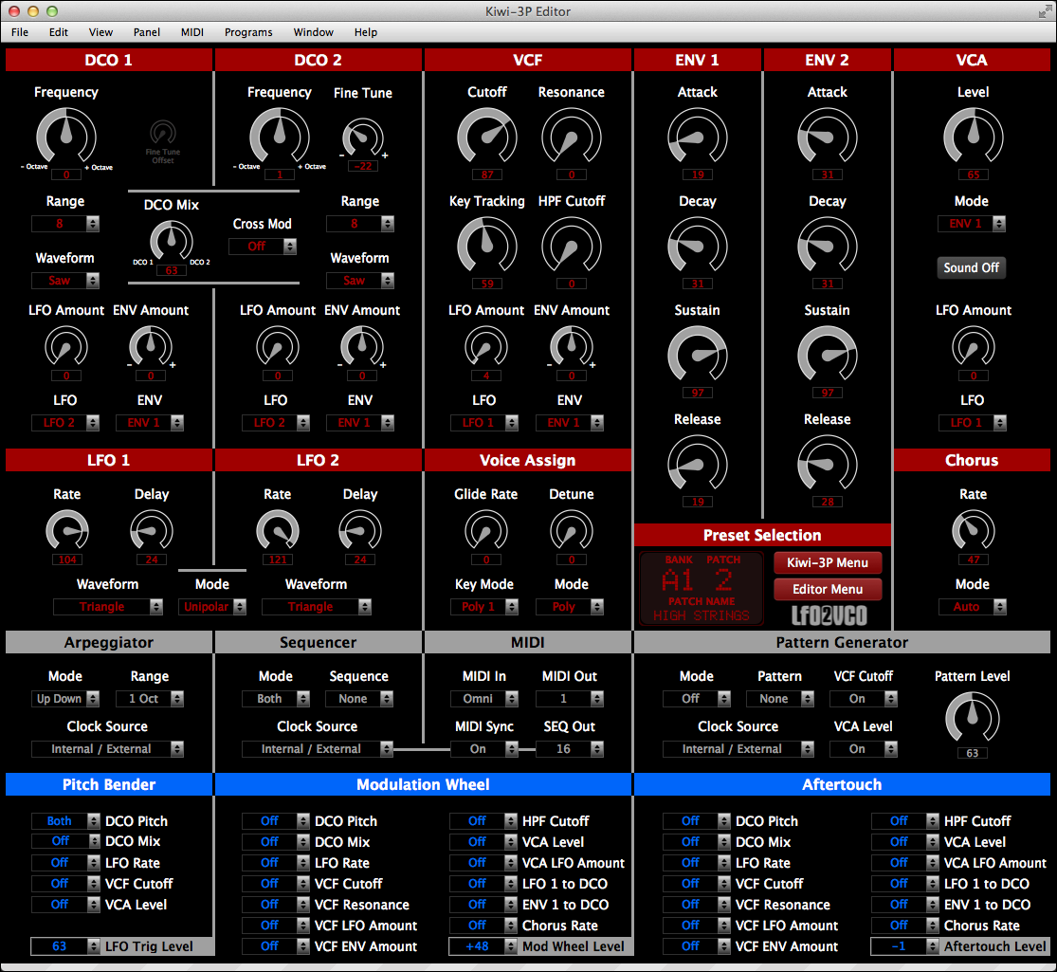Click the VCF Cutoff knob
1057x972 pixels.
(x=486, y=136)
